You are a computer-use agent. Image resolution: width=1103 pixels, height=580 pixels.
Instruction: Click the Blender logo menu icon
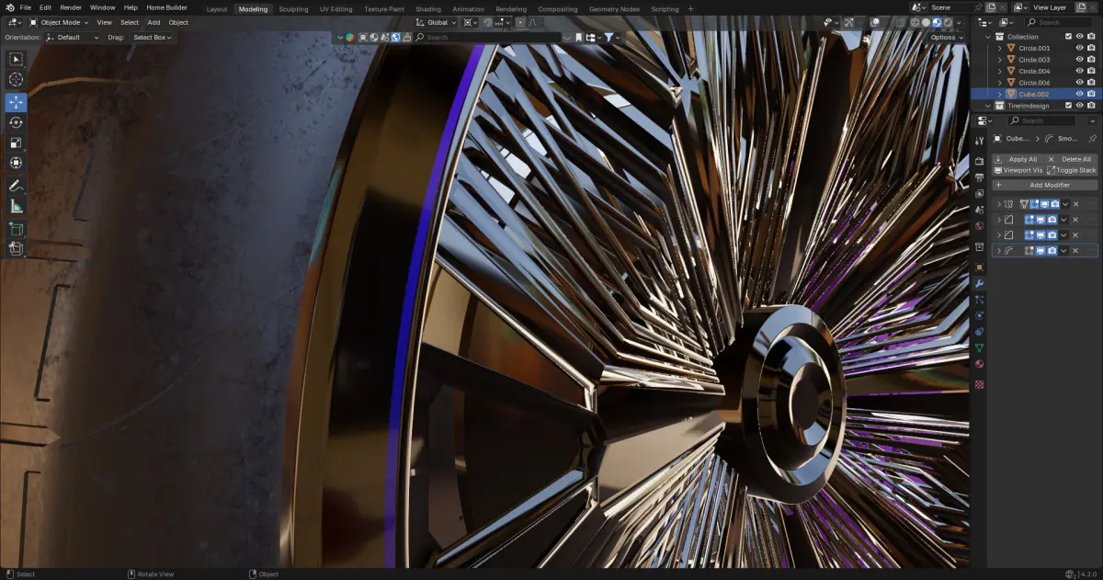pos(9,7)
